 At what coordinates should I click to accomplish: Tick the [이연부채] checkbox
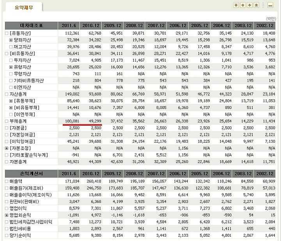11,114
